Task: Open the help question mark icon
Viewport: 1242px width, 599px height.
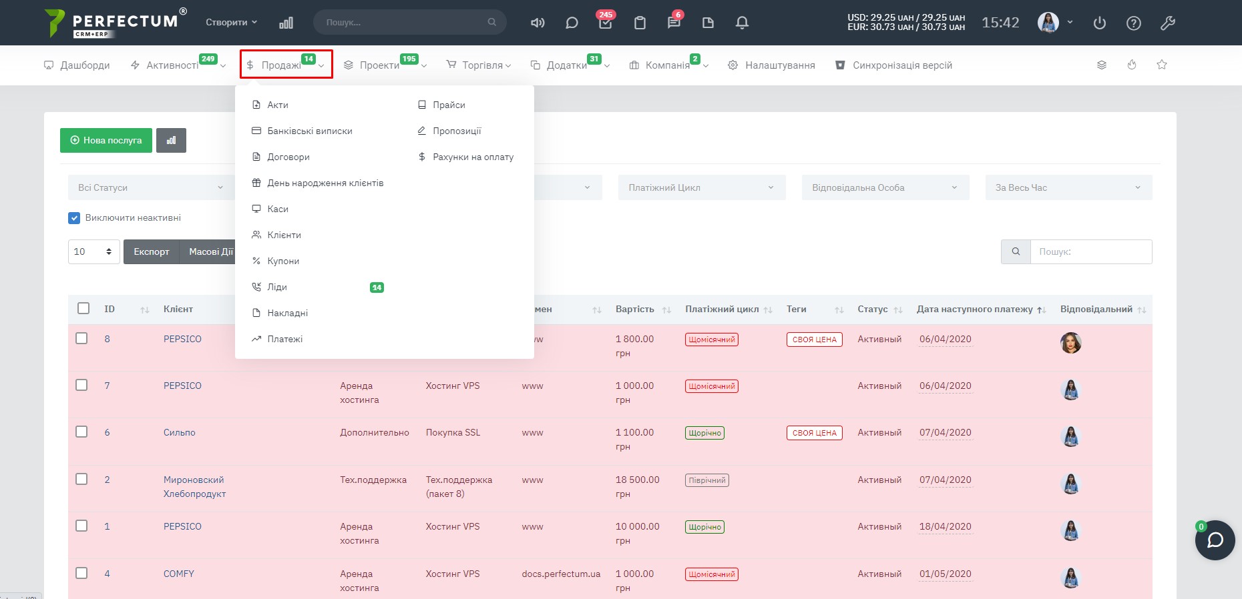Action: (1133, 23)
